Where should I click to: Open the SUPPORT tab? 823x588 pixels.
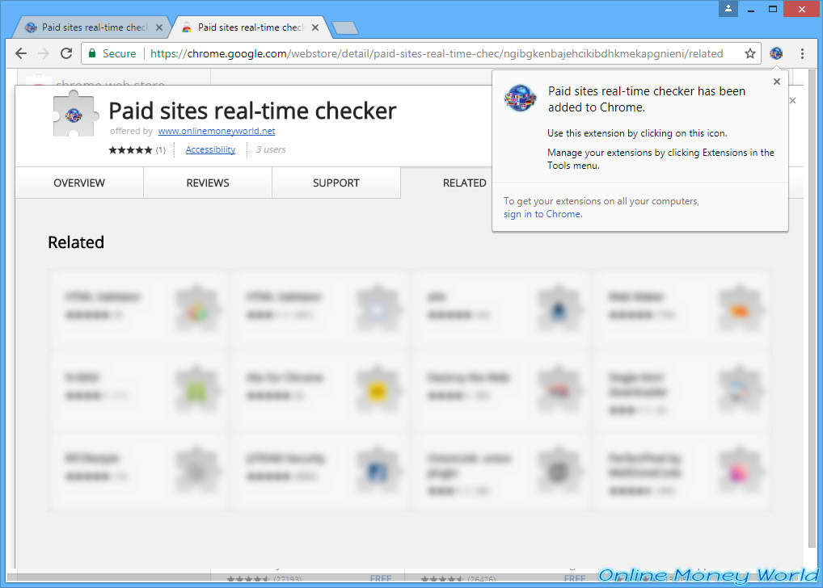click(336, 183)
